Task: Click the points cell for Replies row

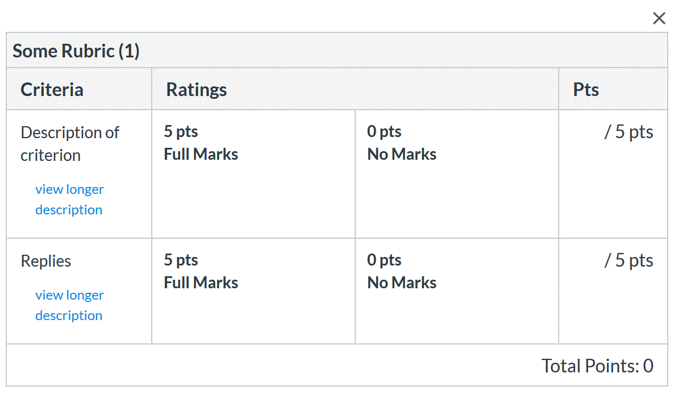Action: 613,291
